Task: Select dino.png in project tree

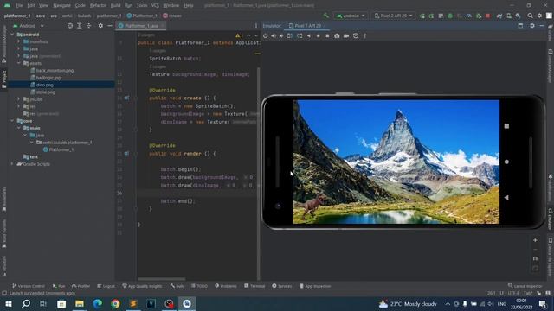Action: [45, 85]
